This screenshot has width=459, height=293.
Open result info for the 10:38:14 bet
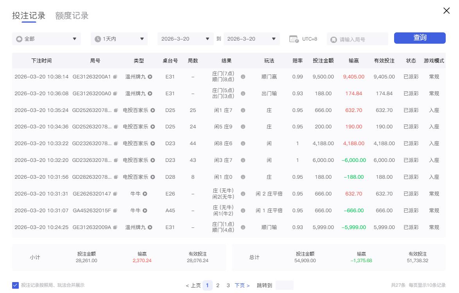(243, 77)
